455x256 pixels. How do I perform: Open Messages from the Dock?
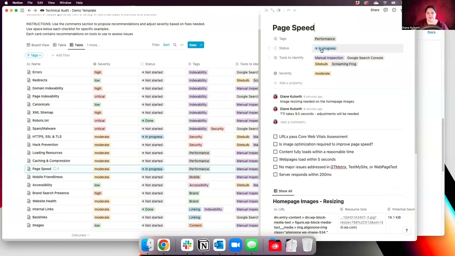(252, 245)
